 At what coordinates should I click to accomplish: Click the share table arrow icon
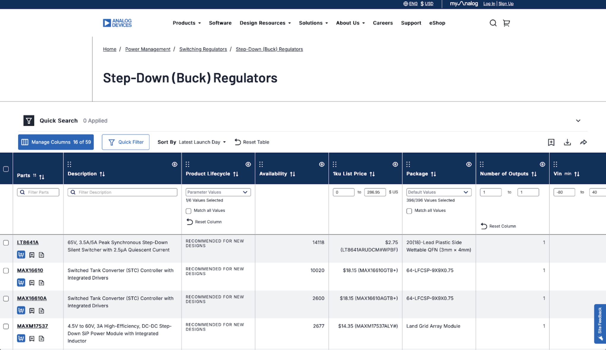pyautogui.click(x=583, y=142)
